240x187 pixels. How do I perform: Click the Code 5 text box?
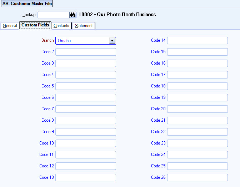tap(86, 86)
